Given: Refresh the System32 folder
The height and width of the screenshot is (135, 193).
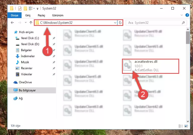Looking at the screenshot, I should (x=120, y=23).
